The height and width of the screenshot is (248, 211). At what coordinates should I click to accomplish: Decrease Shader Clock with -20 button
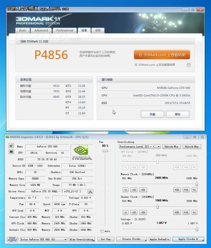click(x=143, y=212)
